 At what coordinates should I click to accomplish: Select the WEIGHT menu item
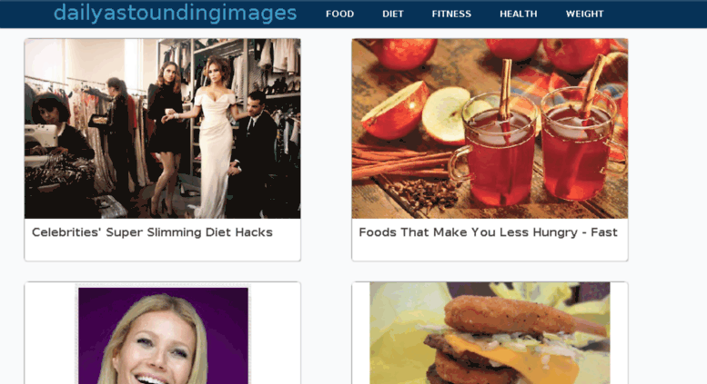(585, 14)
